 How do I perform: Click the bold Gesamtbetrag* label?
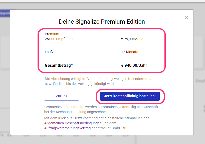pos(59,65)
